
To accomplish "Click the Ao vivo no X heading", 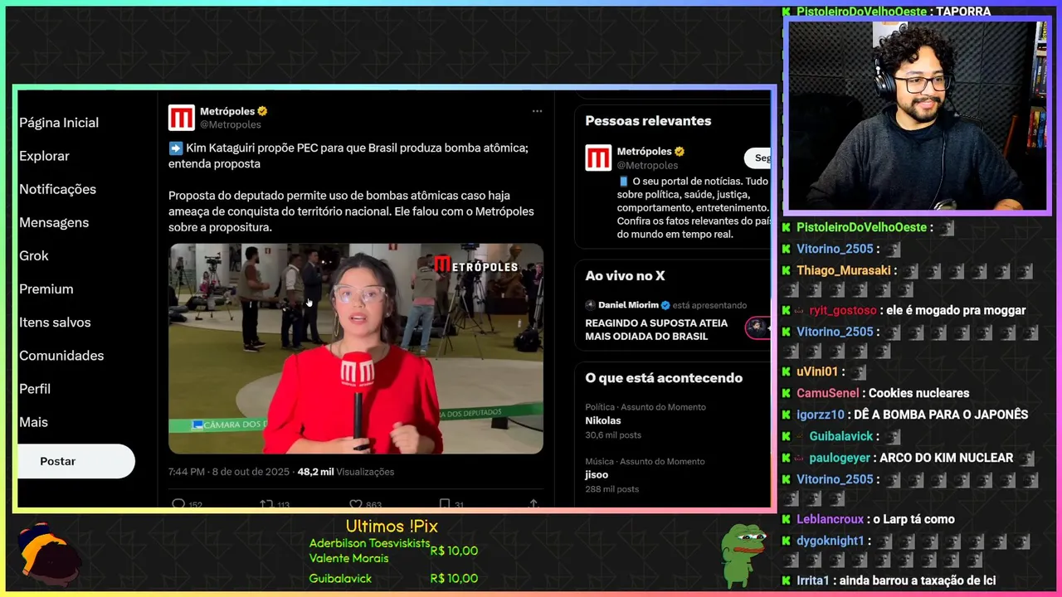I will coord(625,276).
